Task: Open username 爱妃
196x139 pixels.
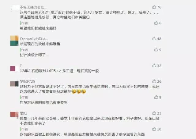Action: (23, 113)
